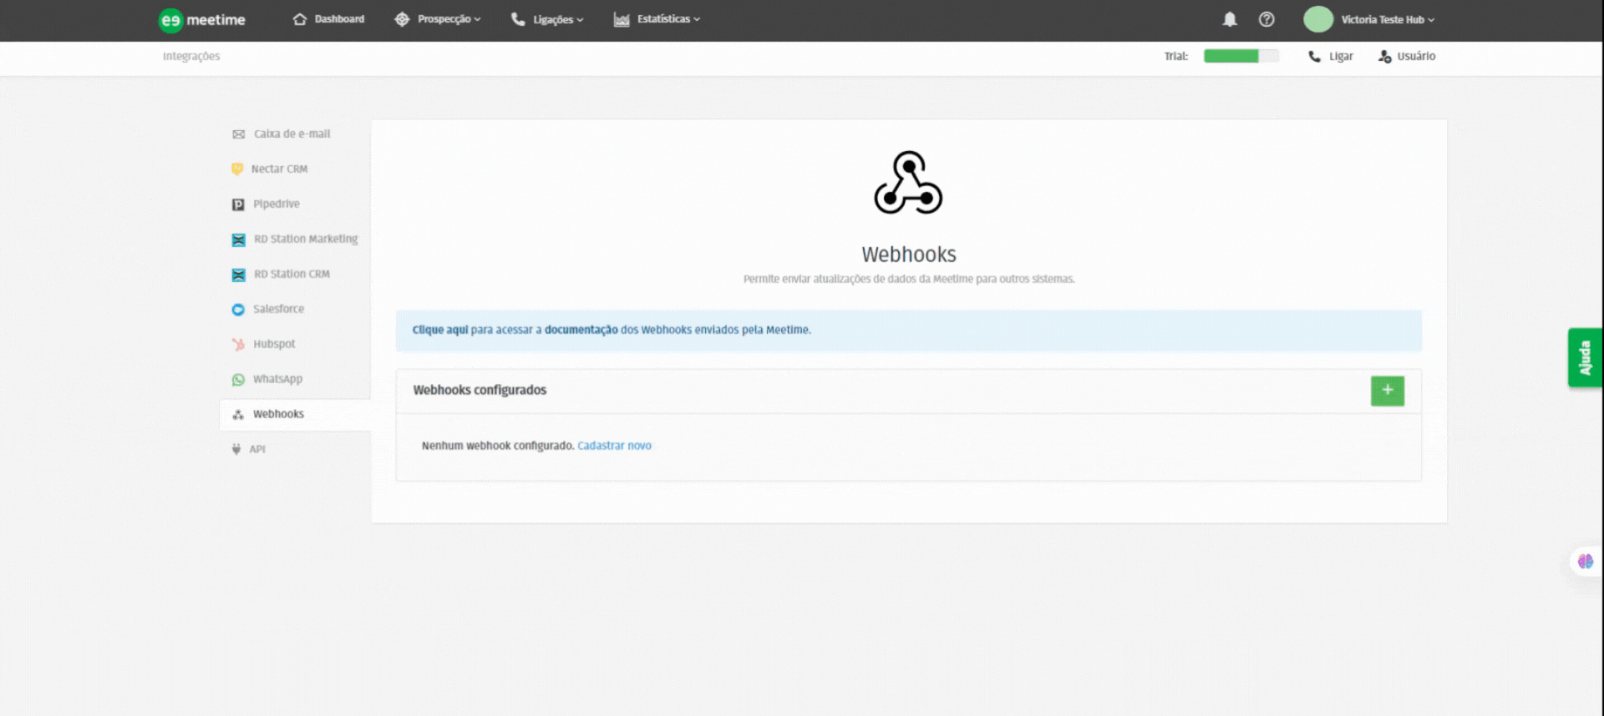1604x716 pixels.
Task: Add a webhook with green plus button
Action: 1387,391
